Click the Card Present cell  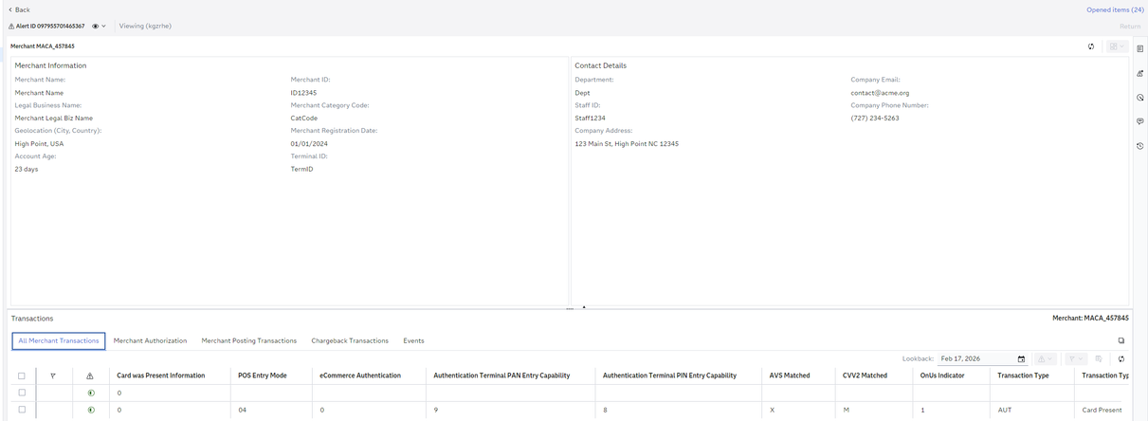[1102, 410]
